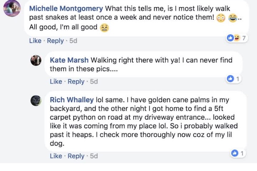Reply to Kate Marsh's comment
This screenshot has height=171, width=257.
pos(76,82)
